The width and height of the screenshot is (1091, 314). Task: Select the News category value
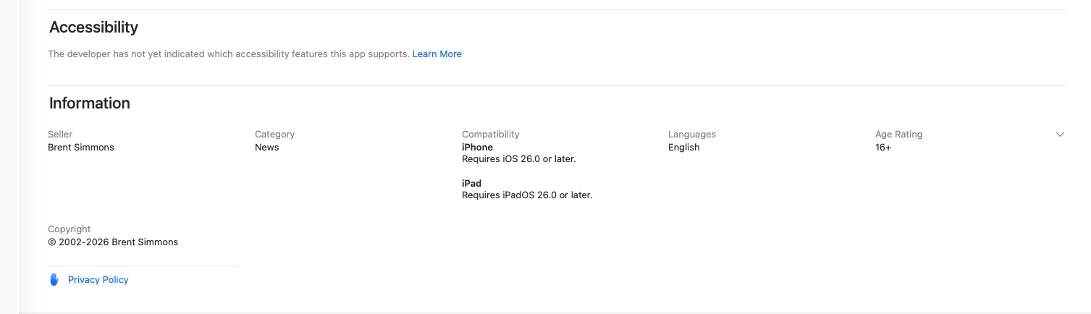point(266,148)
